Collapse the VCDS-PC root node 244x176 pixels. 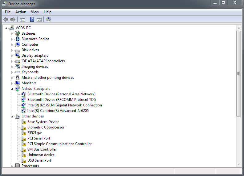[6, 28]
